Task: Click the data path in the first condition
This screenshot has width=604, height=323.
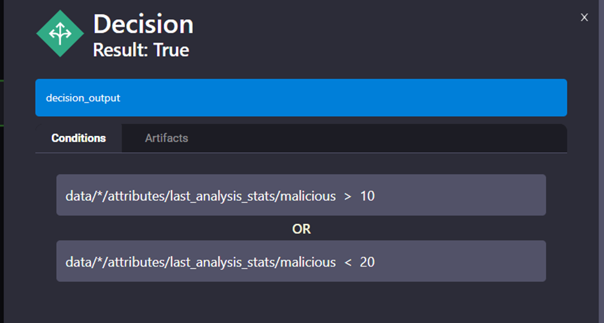Action: tap(201, 196)
